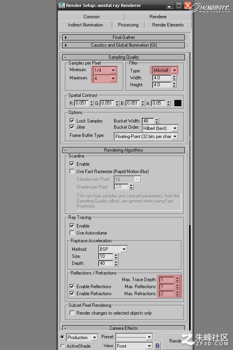Click the Max. Trace Depth spinner arrows

click(177, 280)
